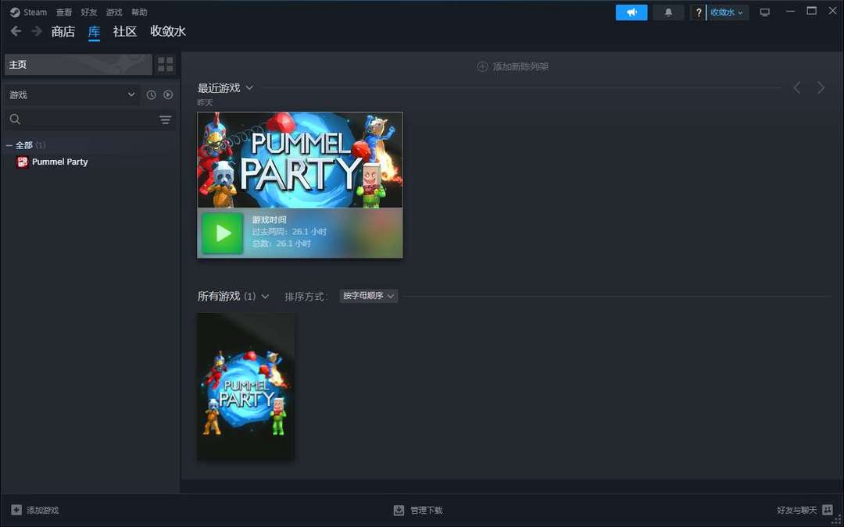844x527 pixels.
Task: Open 好友与聊天 text
Action: click(x=796, y=511)
